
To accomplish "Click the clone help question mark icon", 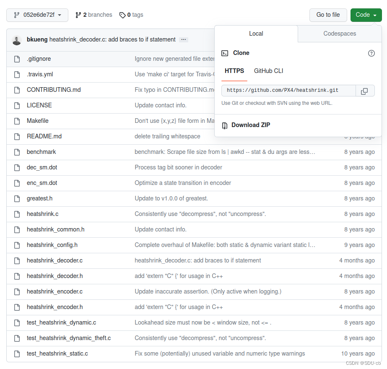I will [x=371, y=53].
